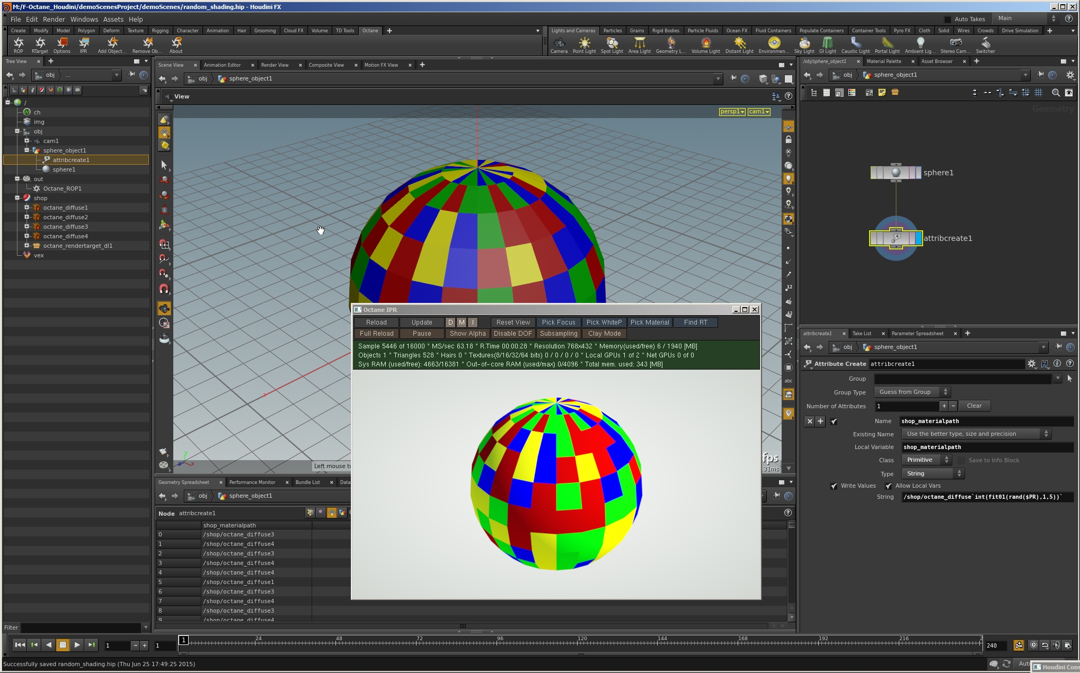Click the Spot Light shelf icon
The image size is (1080, 673).
tap(612, 44)
